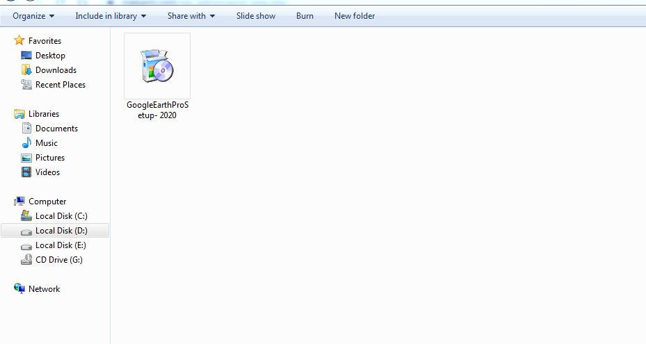Open the Pictures library
This screenshot has height=344, width=646.
50,158
